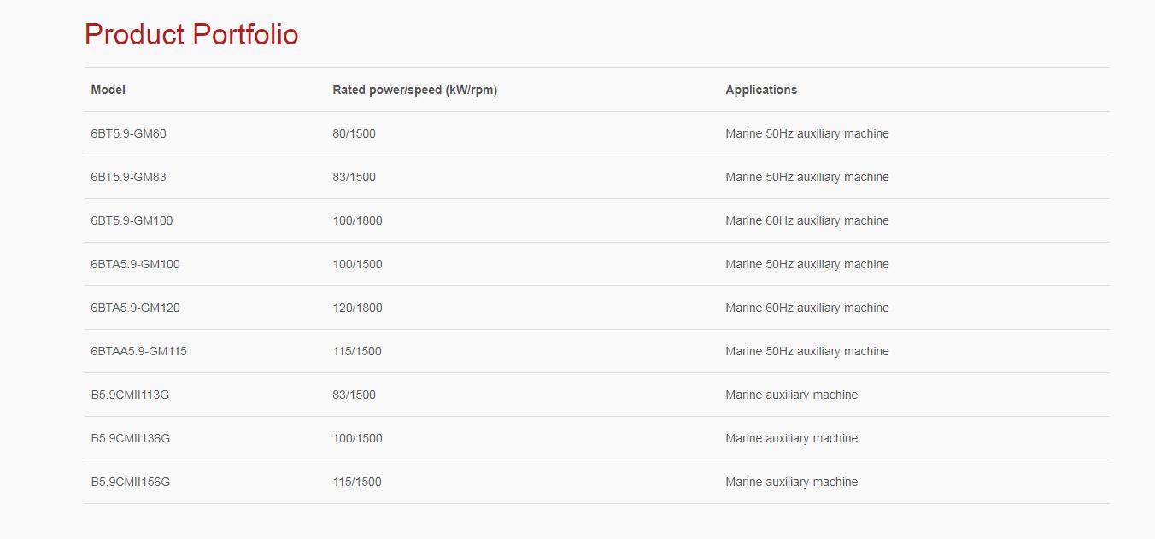The image size is (1155, 539).
Task: Select the application text for 6BTA5.9-GM120
Action: pyautogui.click(x=806, y=308)
